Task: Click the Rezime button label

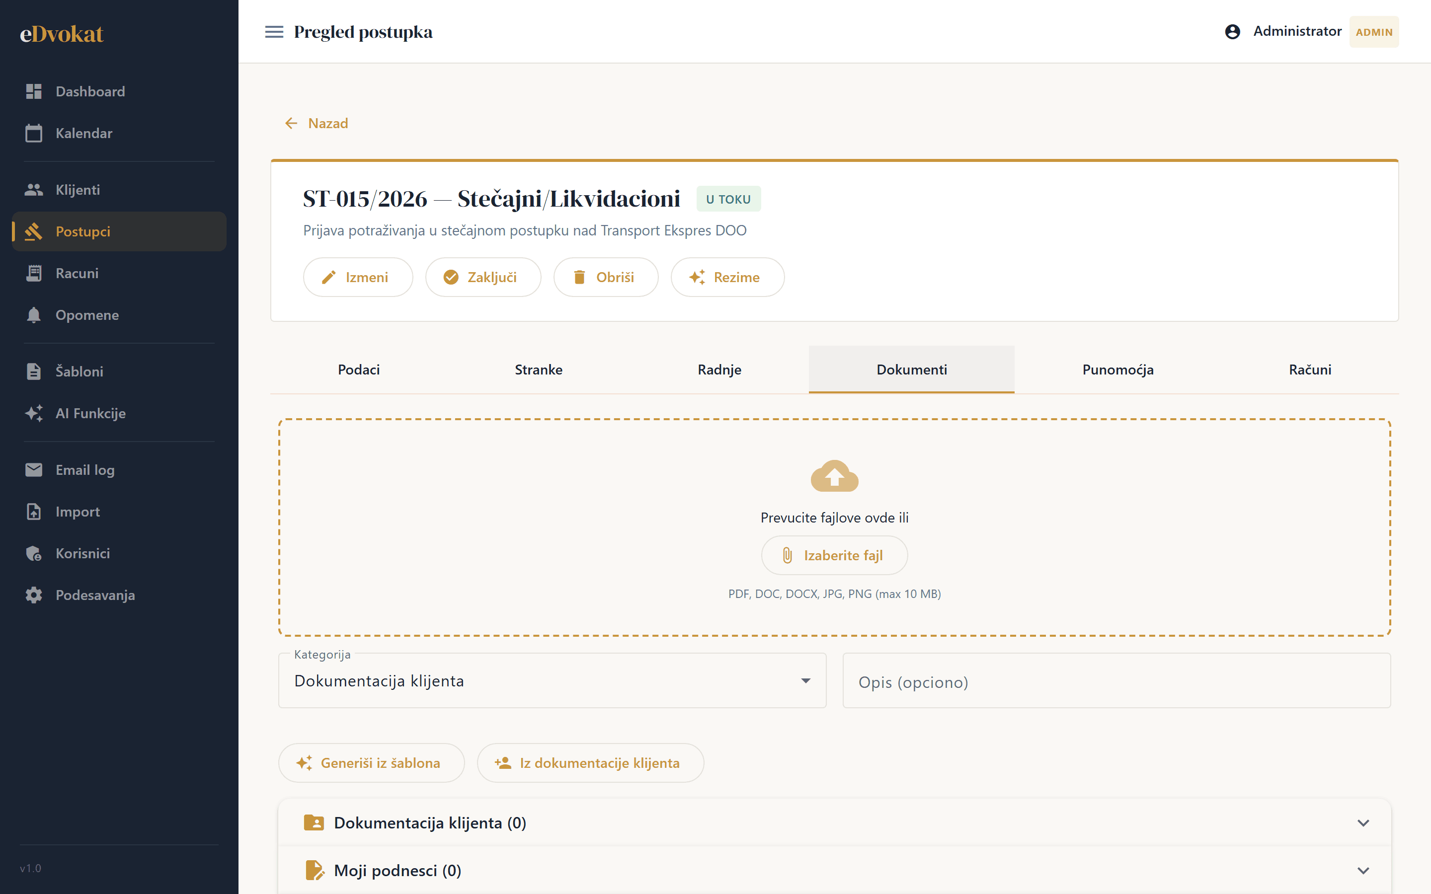Action: (x=737, y=277)
